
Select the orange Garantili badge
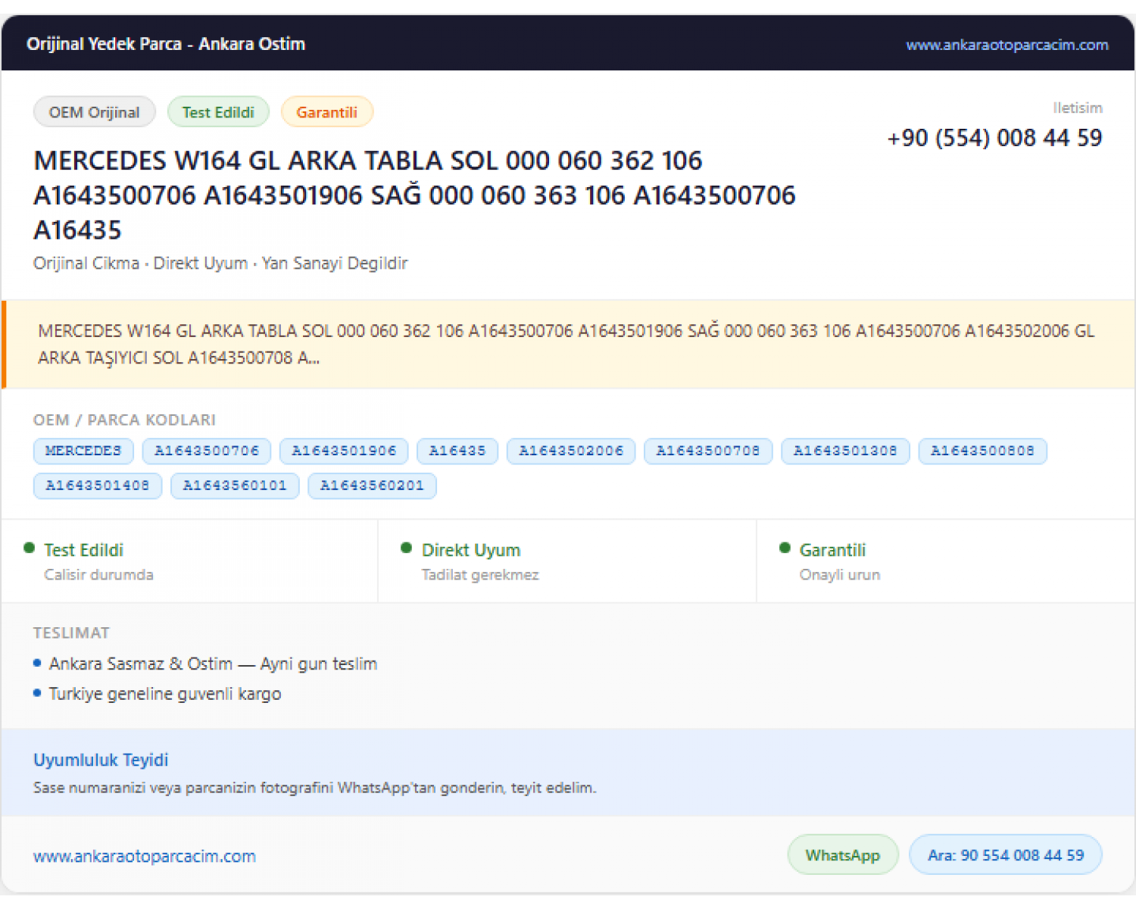(327, 112)
